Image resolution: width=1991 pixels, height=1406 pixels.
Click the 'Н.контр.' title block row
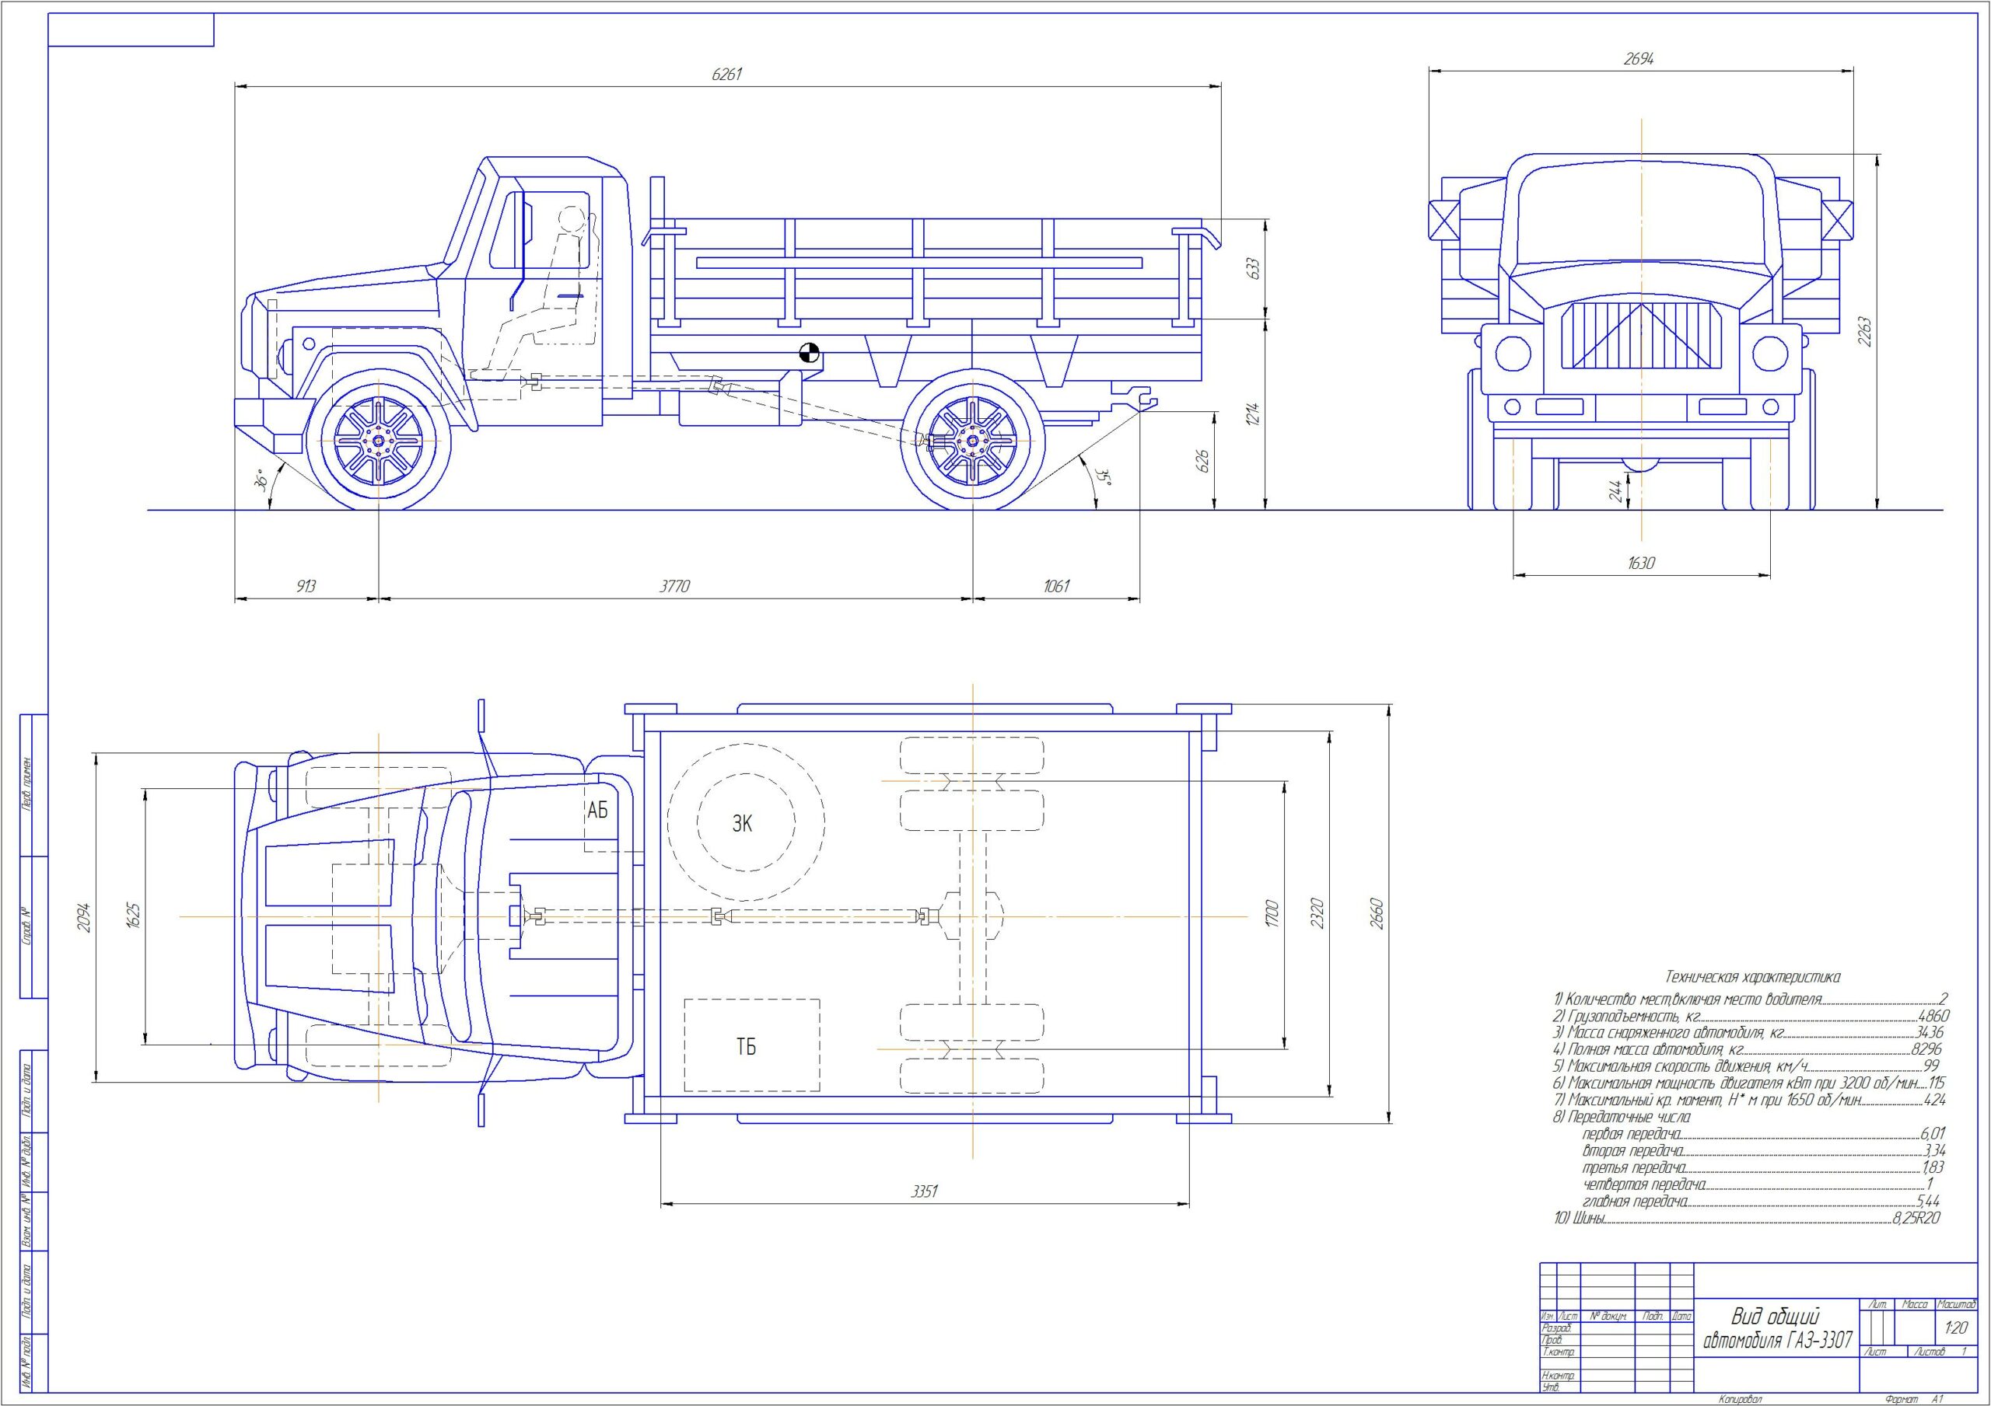[1558, 1376]
